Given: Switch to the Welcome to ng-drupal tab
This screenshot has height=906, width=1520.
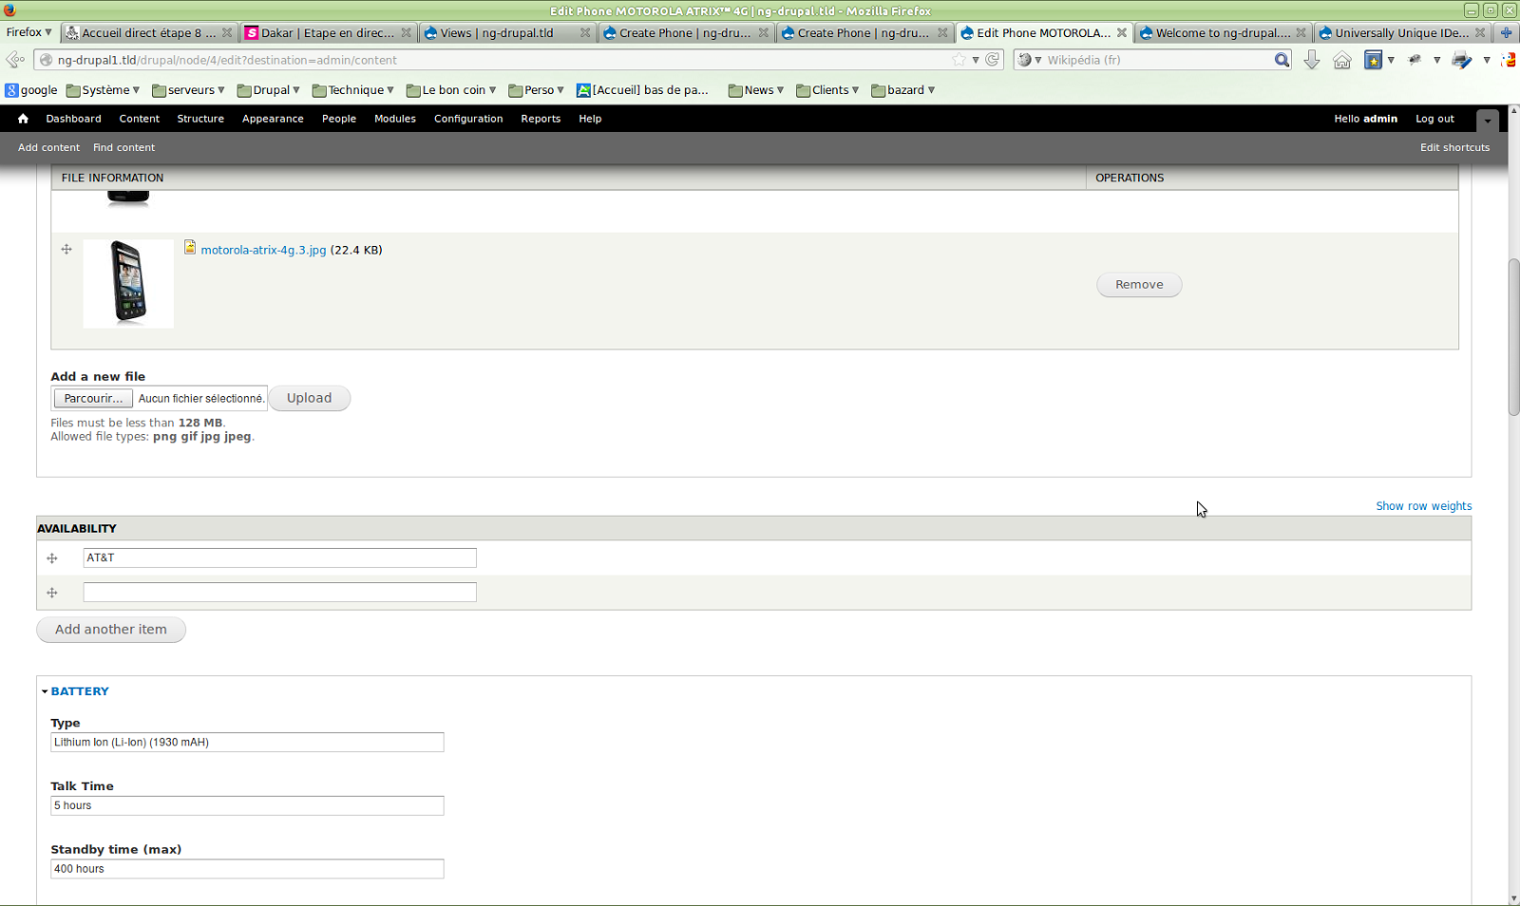Looking at the screenshot, I should tap(1223, 32).
